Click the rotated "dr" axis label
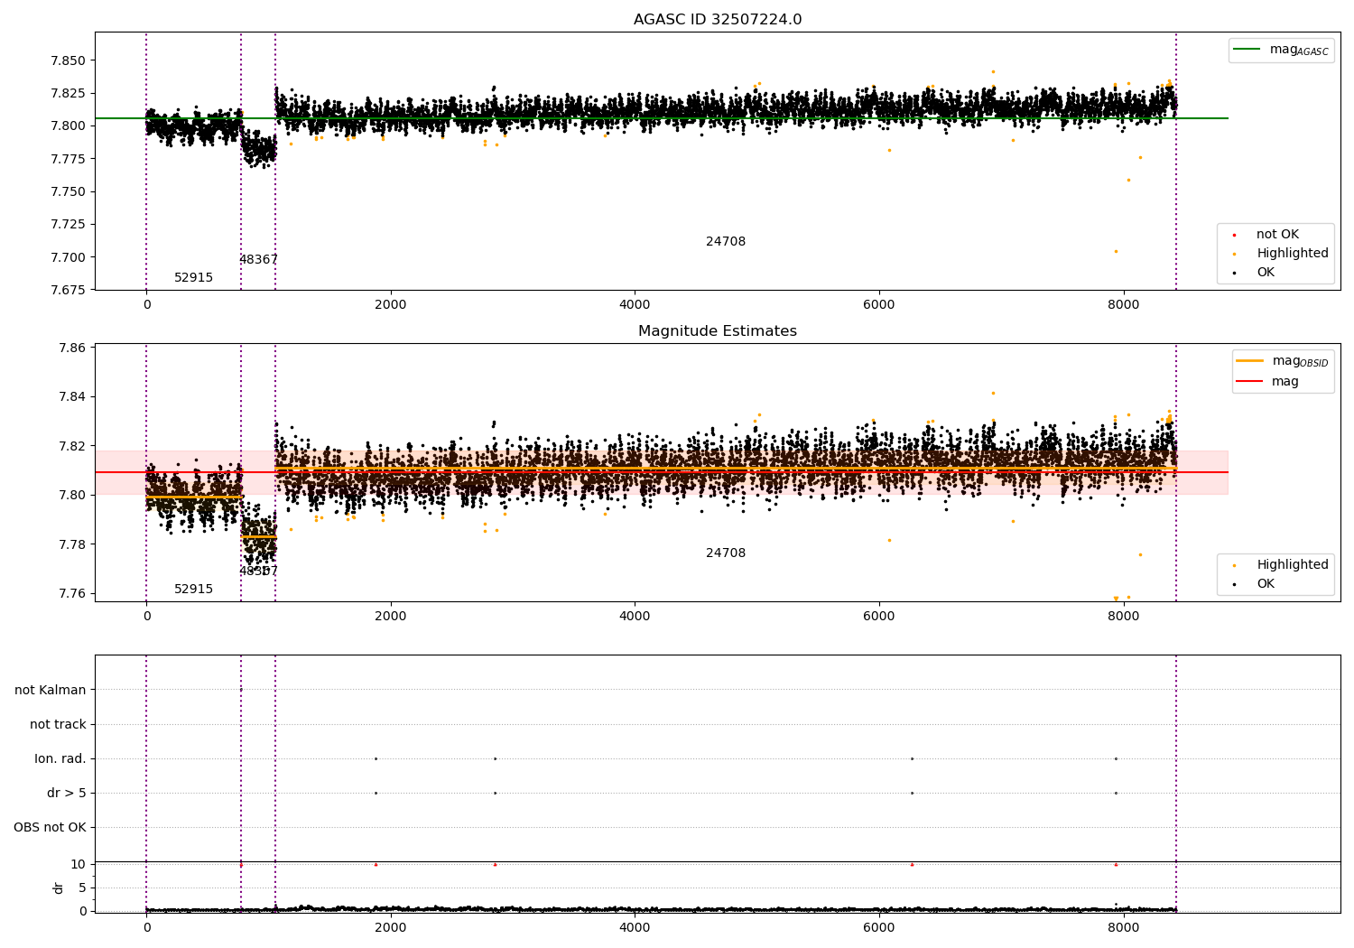 pyautogui.click(x=59, y=888)
